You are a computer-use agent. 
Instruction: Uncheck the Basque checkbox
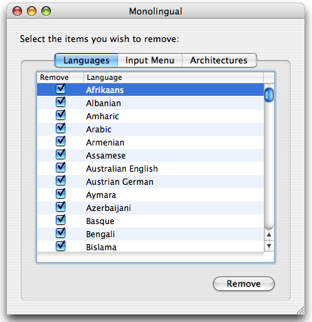coord(61,220)
